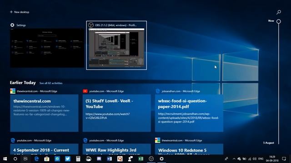291x163 pixels.
Task: Open the thewincentral.com activity card
Action: 44,113
